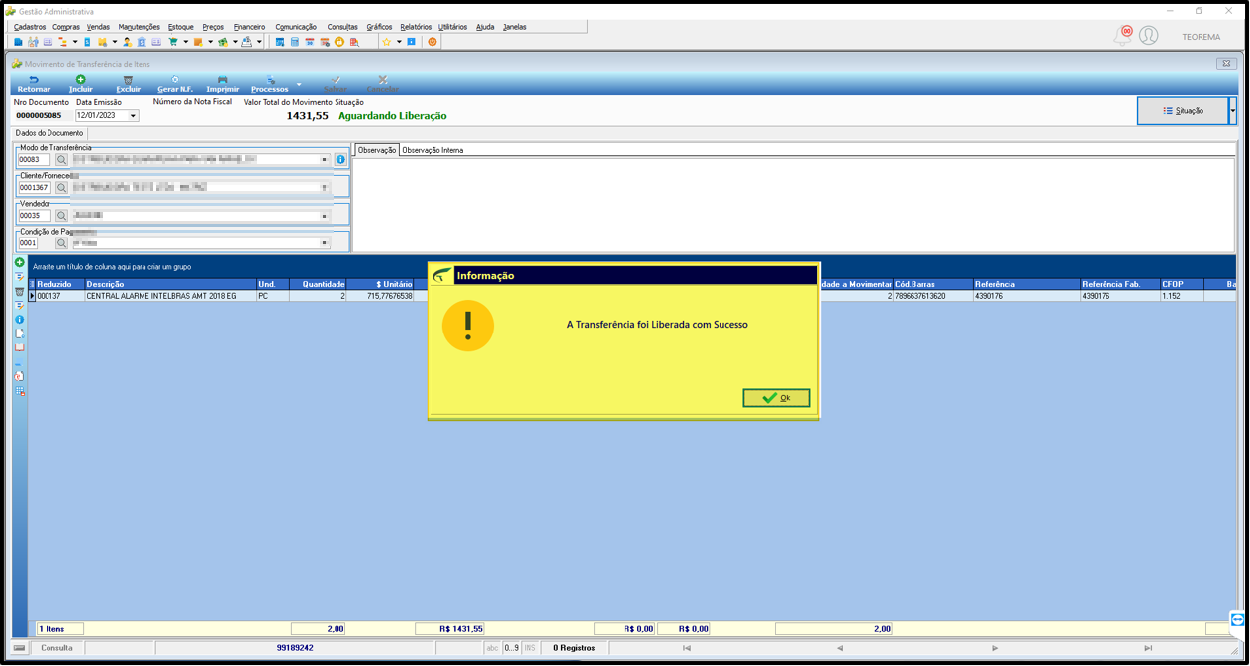Click the next record arrow in status bar

995,648
